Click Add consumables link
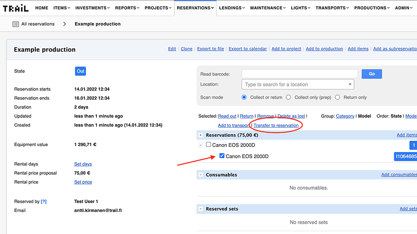This screenshot has width=417, height=234. 399,174
